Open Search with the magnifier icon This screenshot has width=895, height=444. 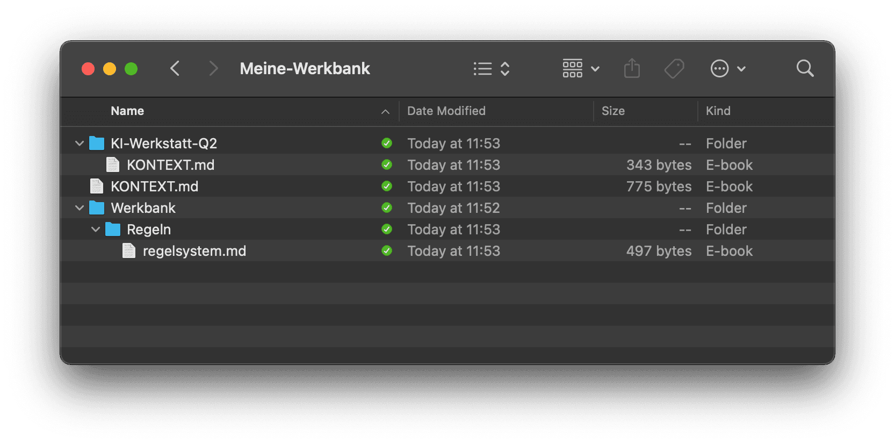[x=805, y=68]
